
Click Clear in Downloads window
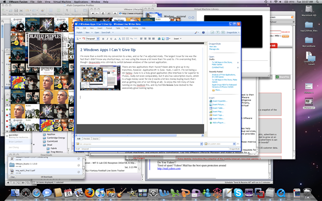(13, 177)
